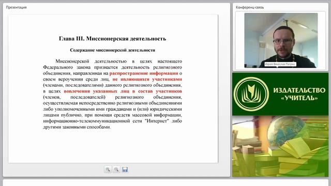Click the red phrase «вовлечения указанных лиц в состав участников»
The height and width of the screenshot is (186, 331).
(123, 91)
